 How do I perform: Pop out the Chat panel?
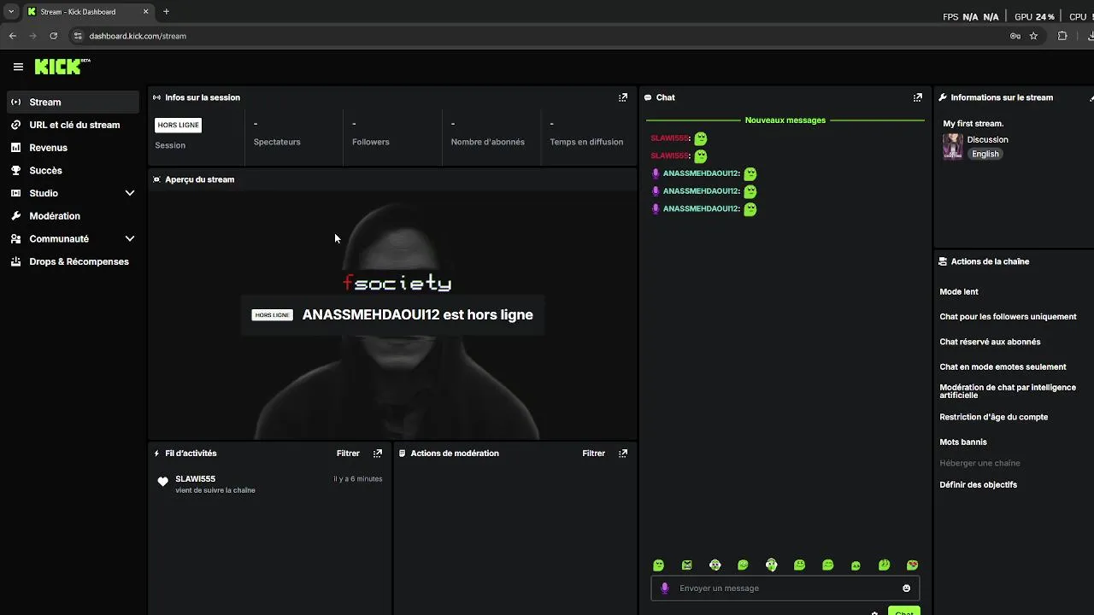pyautogui.click(x=918, y=97)
